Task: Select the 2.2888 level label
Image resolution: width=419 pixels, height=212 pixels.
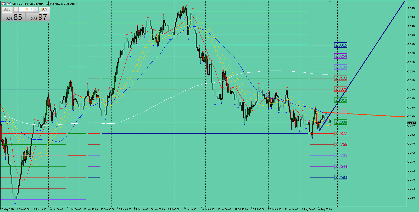Action: point(341,122)
